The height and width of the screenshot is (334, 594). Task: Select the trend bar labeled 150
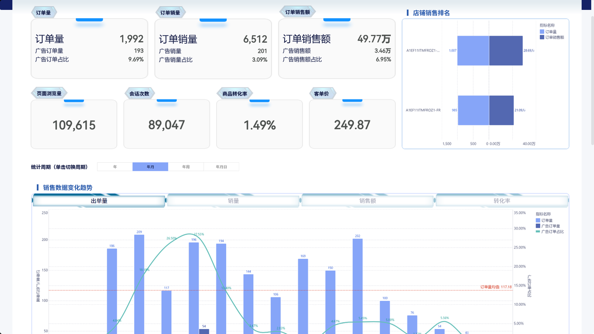[x=330, y=302]
